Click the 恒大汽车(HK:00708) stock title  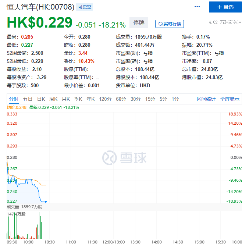(40, 7)
